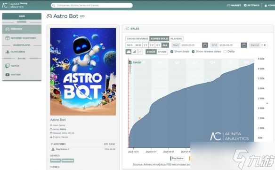This screenshot has width=275, height=170.
Task: Open the Admin lock menu
Action: tap(269, 5)
